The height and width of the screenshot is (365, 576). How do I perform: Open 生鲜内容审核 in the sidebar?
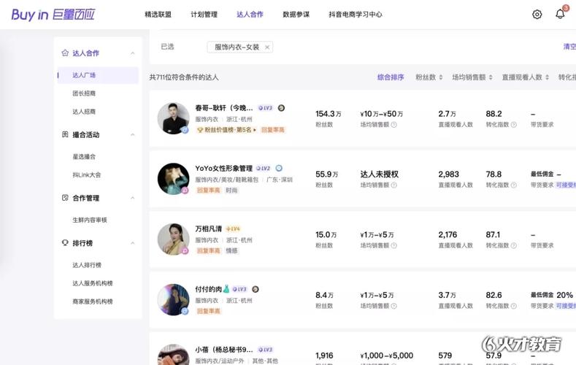90,220
